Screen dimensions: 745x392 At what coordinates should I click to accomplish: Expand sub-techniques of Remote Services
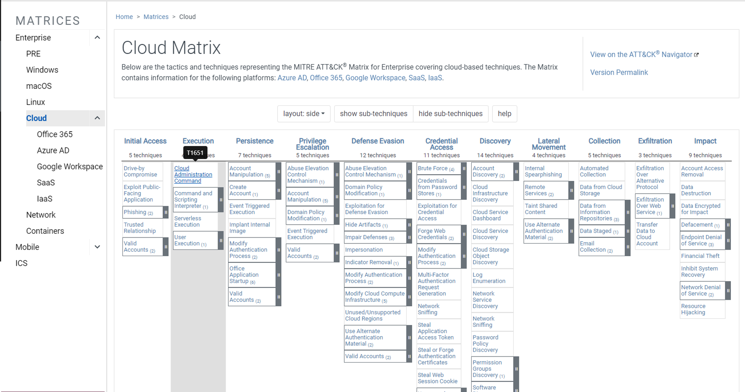pyautogui.click(x=570, y=190)
